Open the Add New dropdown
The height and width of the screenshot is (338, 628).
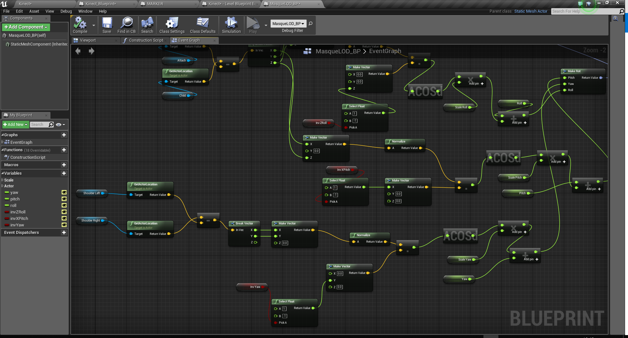[x=15, y=125]
